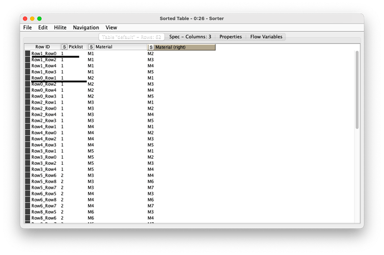Click the color marker of row Row4_Row3

pos(27,145)
